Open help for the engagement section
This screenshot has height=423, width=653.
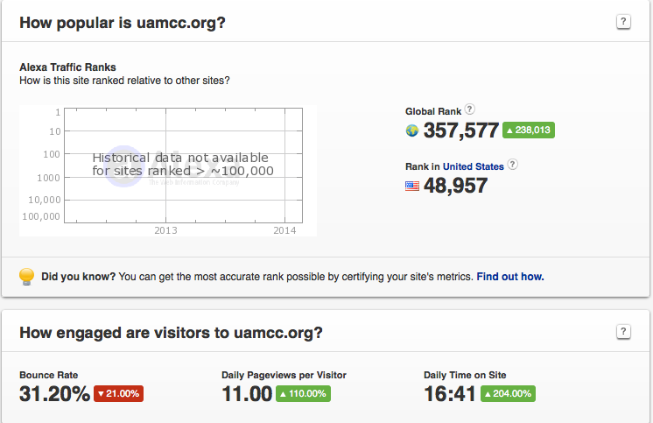pos(623,332)
